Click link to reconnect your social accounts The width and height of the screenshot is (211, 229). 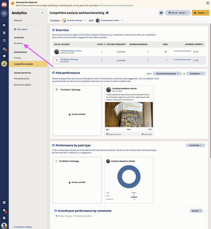tap(116, 5)
